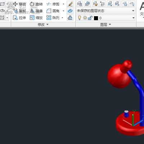
Task: Select the large A Text tool
Action: point(142,6)
